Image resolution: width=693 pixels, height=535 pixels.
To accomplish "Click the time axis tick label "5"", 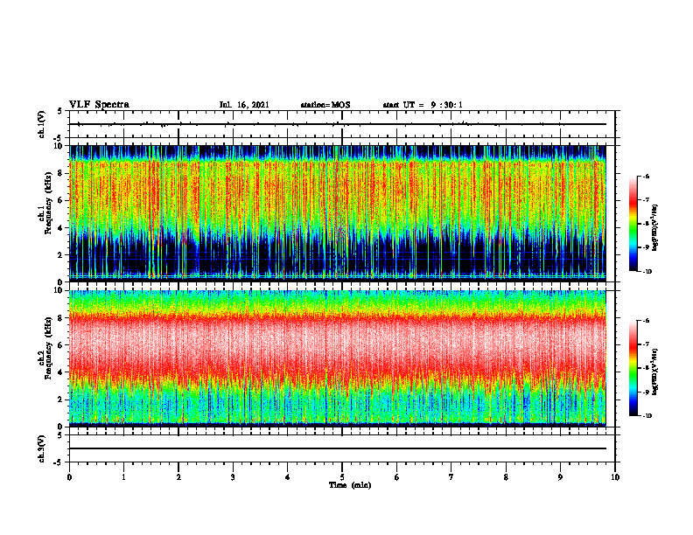I will (x=342, y=477).
